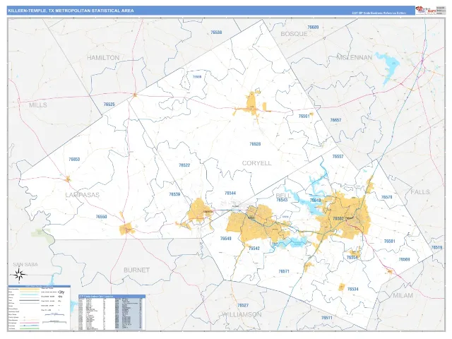Click ZIP code 76569 label
The height and width of the screenshot is (339, 452).
404,259
